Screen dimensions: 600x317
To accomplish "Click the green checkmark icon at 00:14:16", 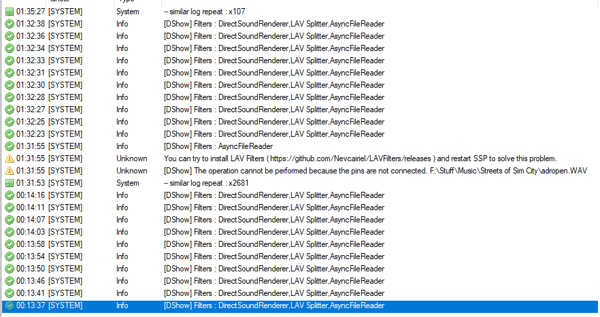I will coord(10,195).
